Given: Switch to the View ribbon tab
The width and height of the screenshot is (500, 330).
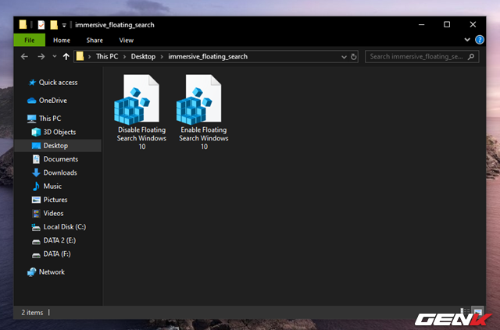Looking at the screenshot, I should (127, 40).
